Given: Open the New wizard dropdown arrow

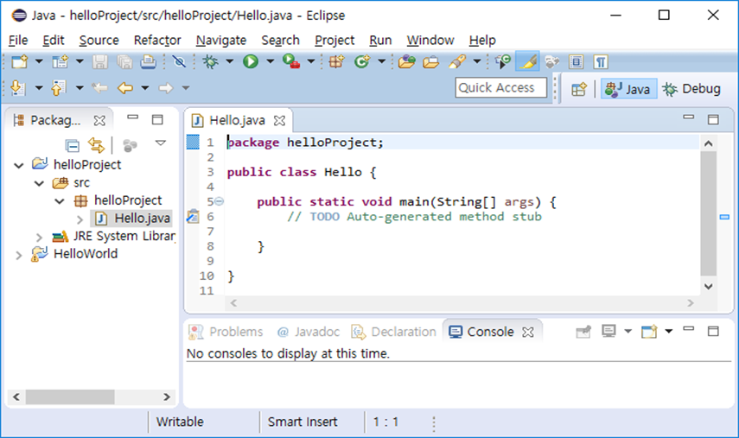Looking at the screenshot, I should coord(39,61).
